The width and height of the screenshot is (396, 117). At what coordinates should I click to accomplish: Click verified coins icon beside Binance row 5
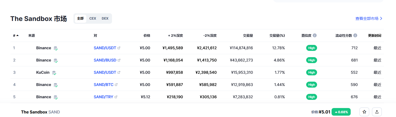coord(56,97)
